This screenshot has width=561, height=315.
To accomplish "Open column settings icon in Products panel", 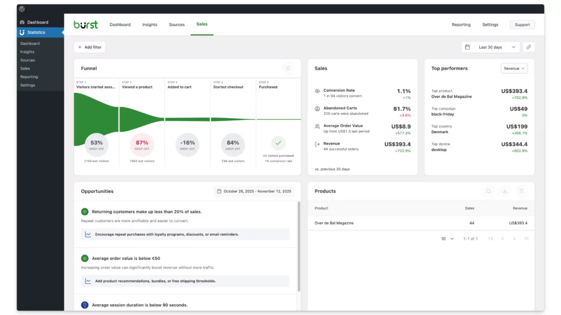I will (522, 191).
